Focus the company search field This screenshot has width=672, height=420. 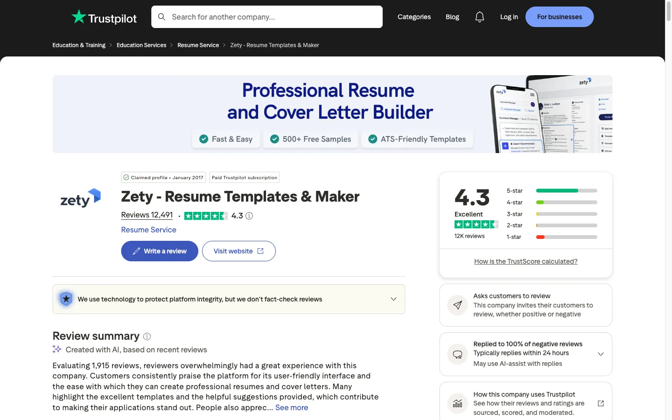[x=267, y=17]
